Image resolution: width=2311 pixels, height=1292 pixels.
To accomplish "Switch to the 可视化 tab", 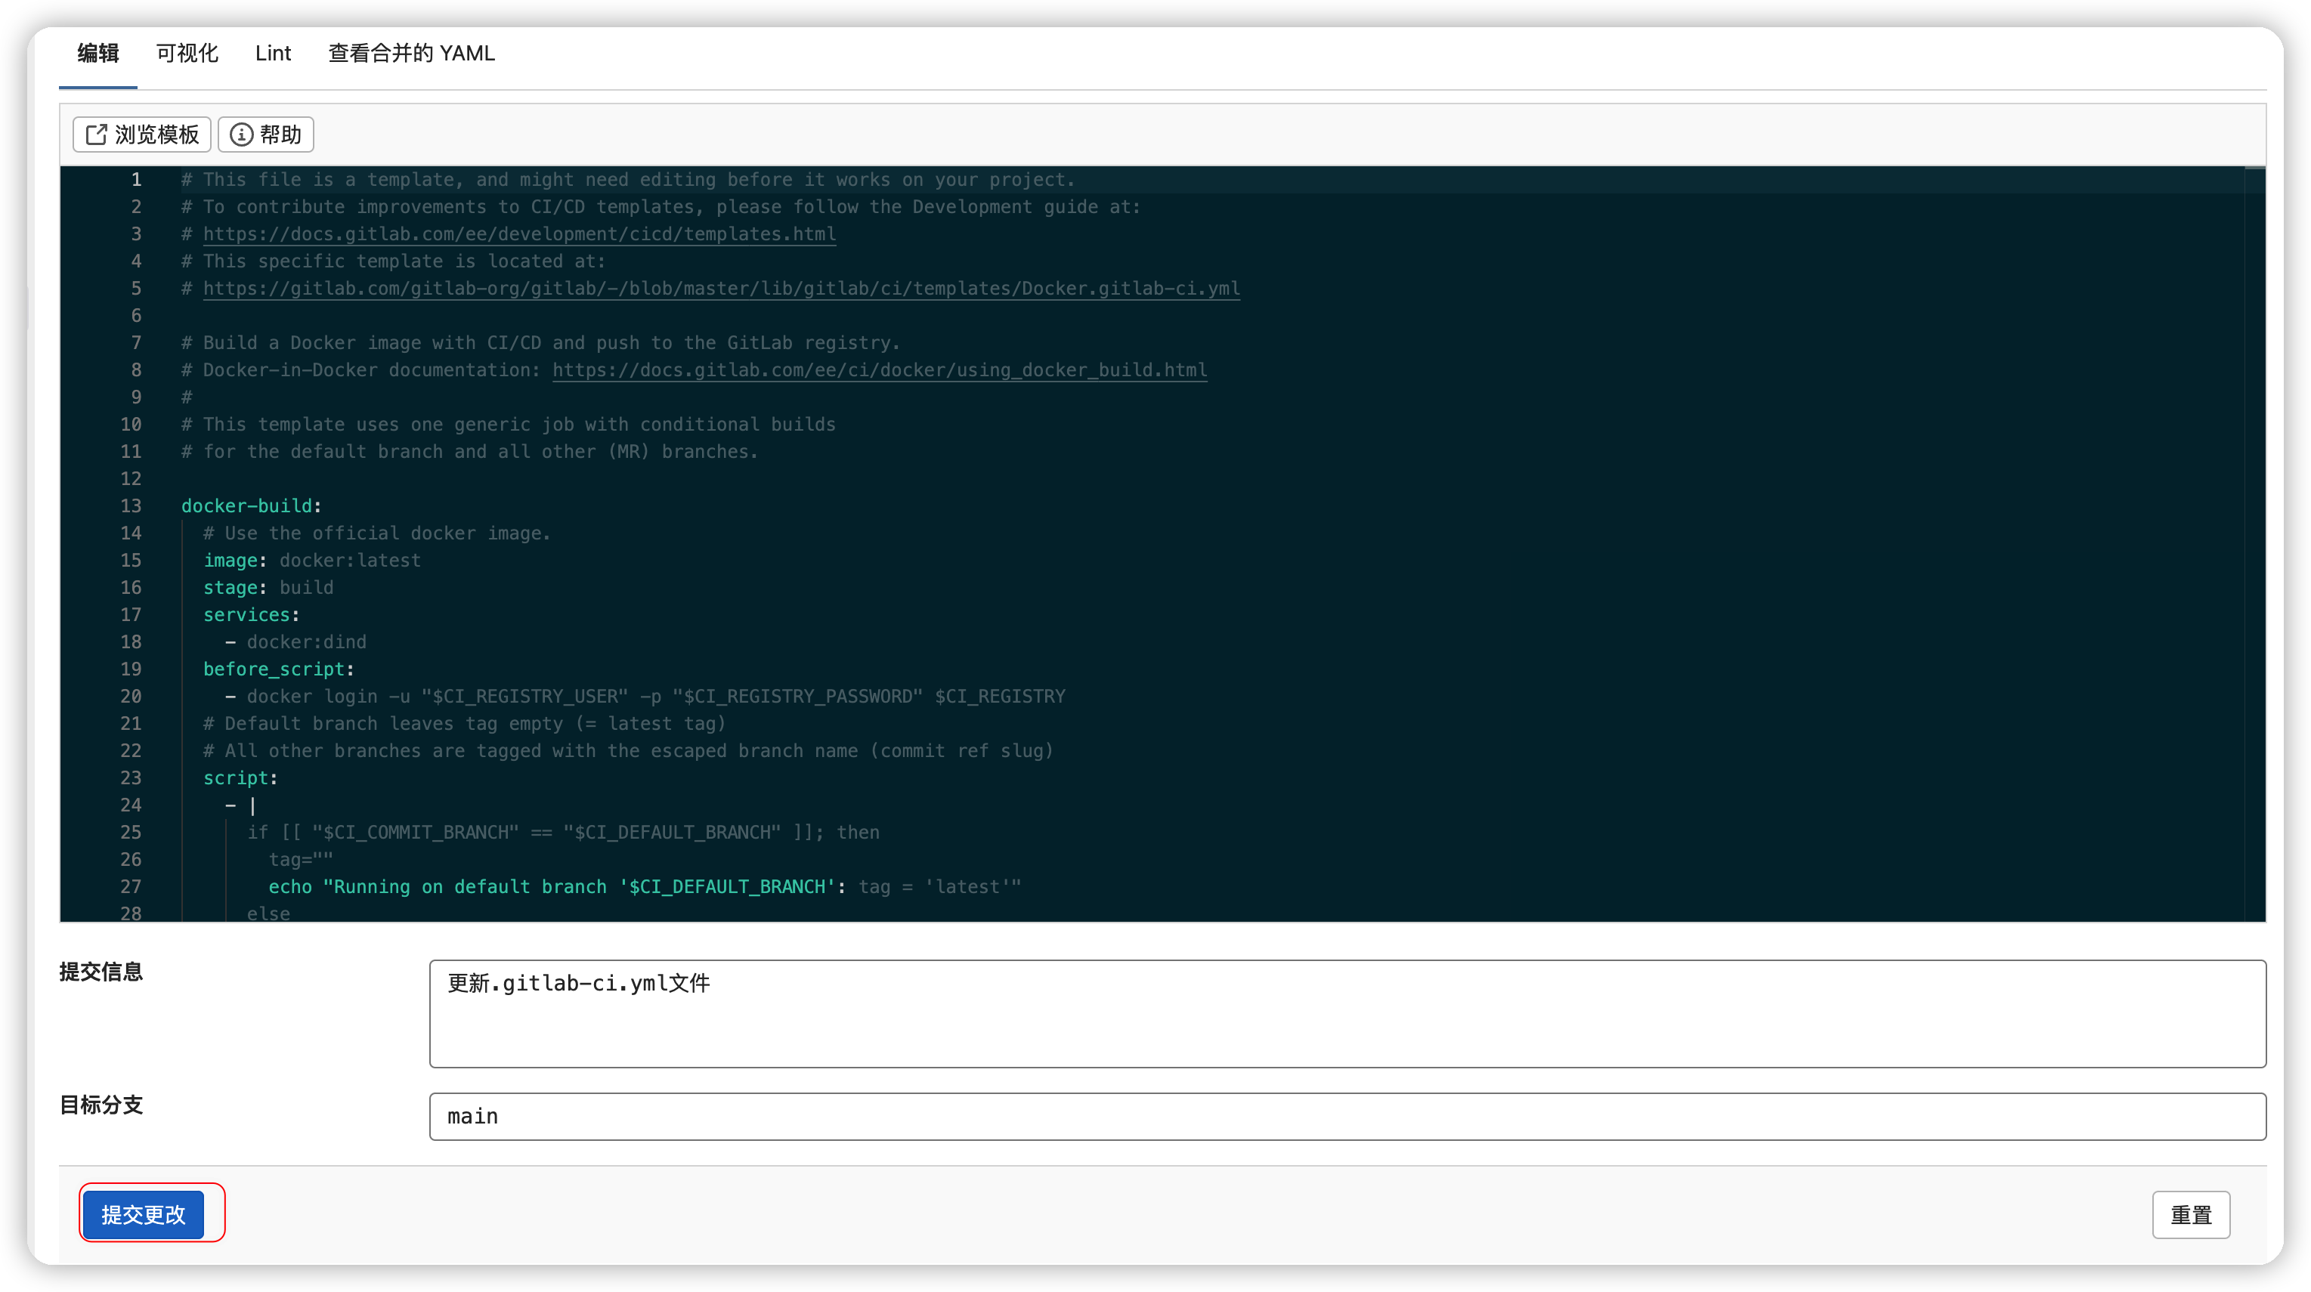I will click(x=187, y=54).
